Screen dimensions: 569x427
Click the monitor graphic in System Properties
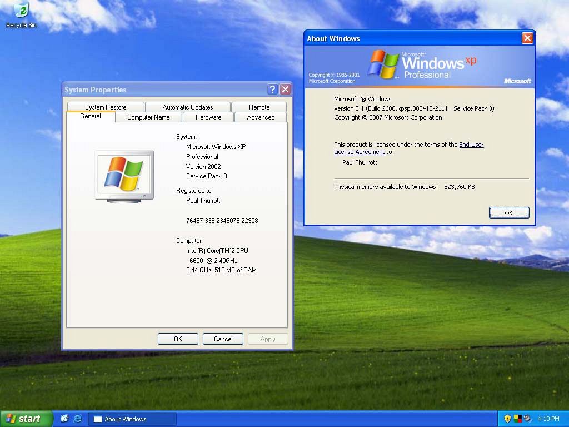(x=123, y=174)
